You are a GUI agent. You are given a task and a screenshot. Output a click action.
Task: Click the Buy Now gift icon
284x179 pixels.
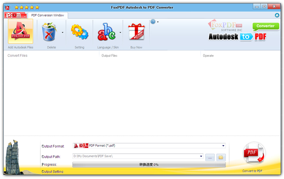click(136, 32)
